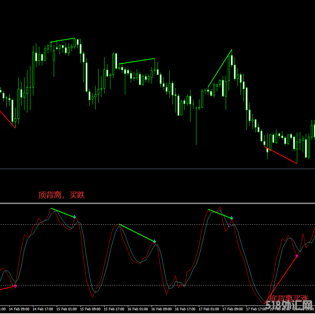Select the magenta up arrow at bottom left
315x314 pixels.
(15, 285)
